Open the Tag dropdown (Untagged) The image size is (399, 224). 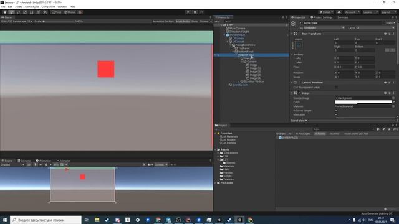pos(324,27)
